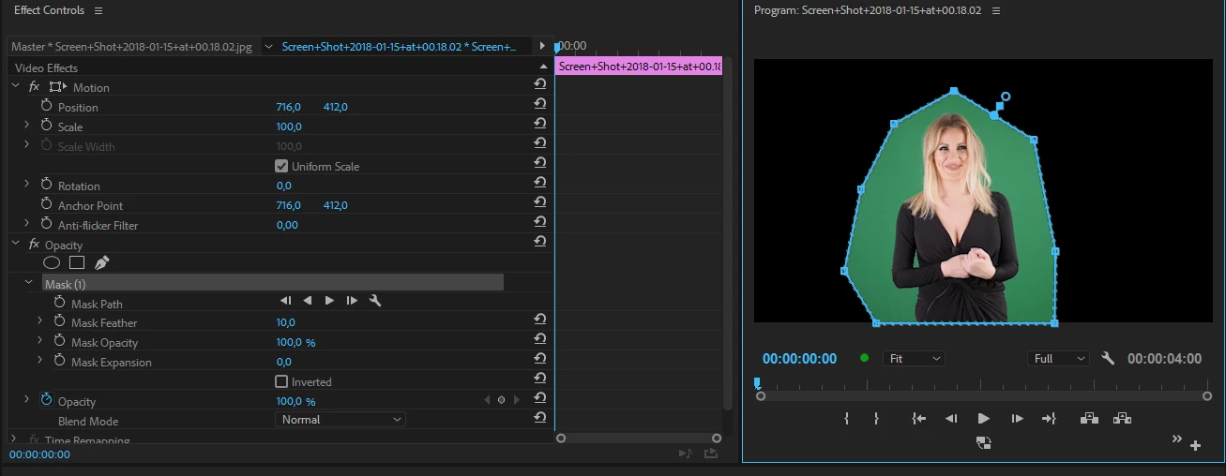Viewport: 1226px width, 476px height.
Task: Open the Fit zoom level dropdown
Action: (914, 359)
